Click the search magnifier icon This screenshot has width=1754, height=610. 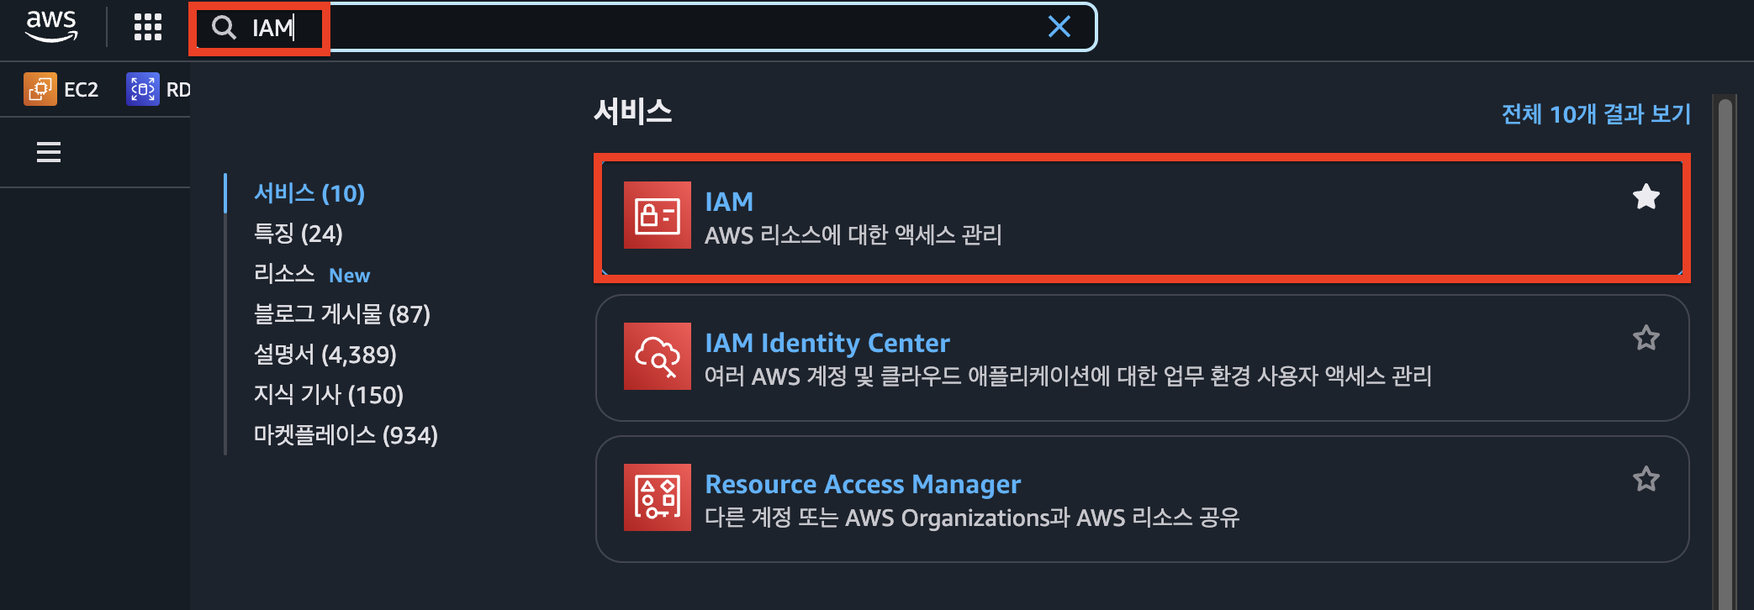pos(224,28)
